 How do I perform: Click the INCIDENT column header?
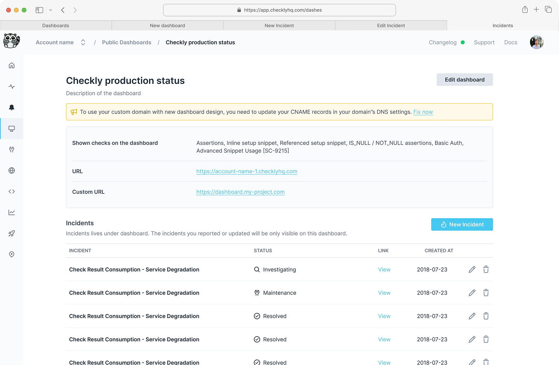(80, 250)
